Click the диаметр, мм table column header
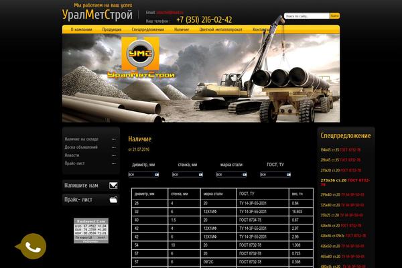 150,194
